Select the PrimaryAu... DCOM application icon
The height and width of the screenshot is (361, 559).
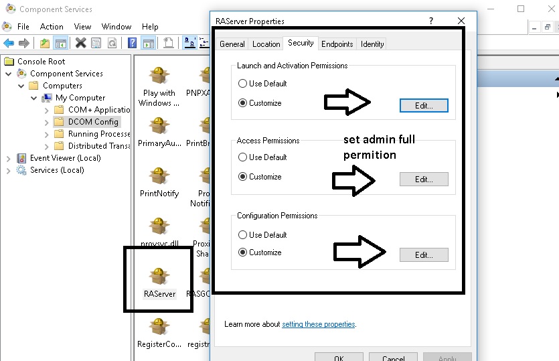point(159,132)
